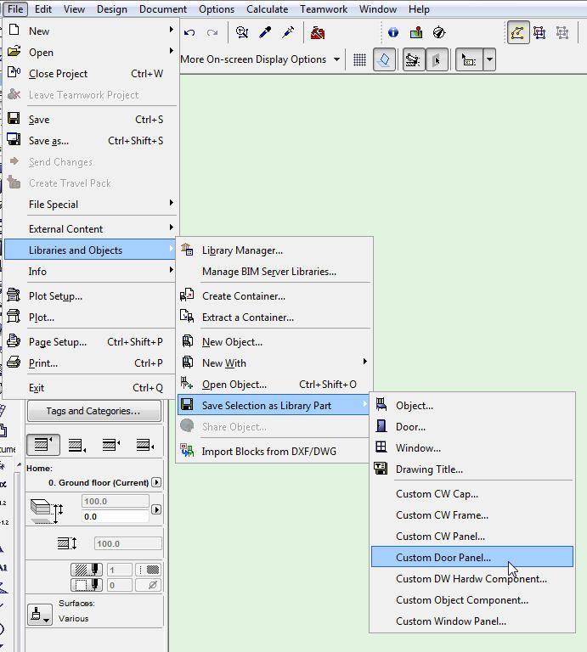
Task: Click the cover fill dotted pen button
Action: pyautogui.click(x=87, y=585)
